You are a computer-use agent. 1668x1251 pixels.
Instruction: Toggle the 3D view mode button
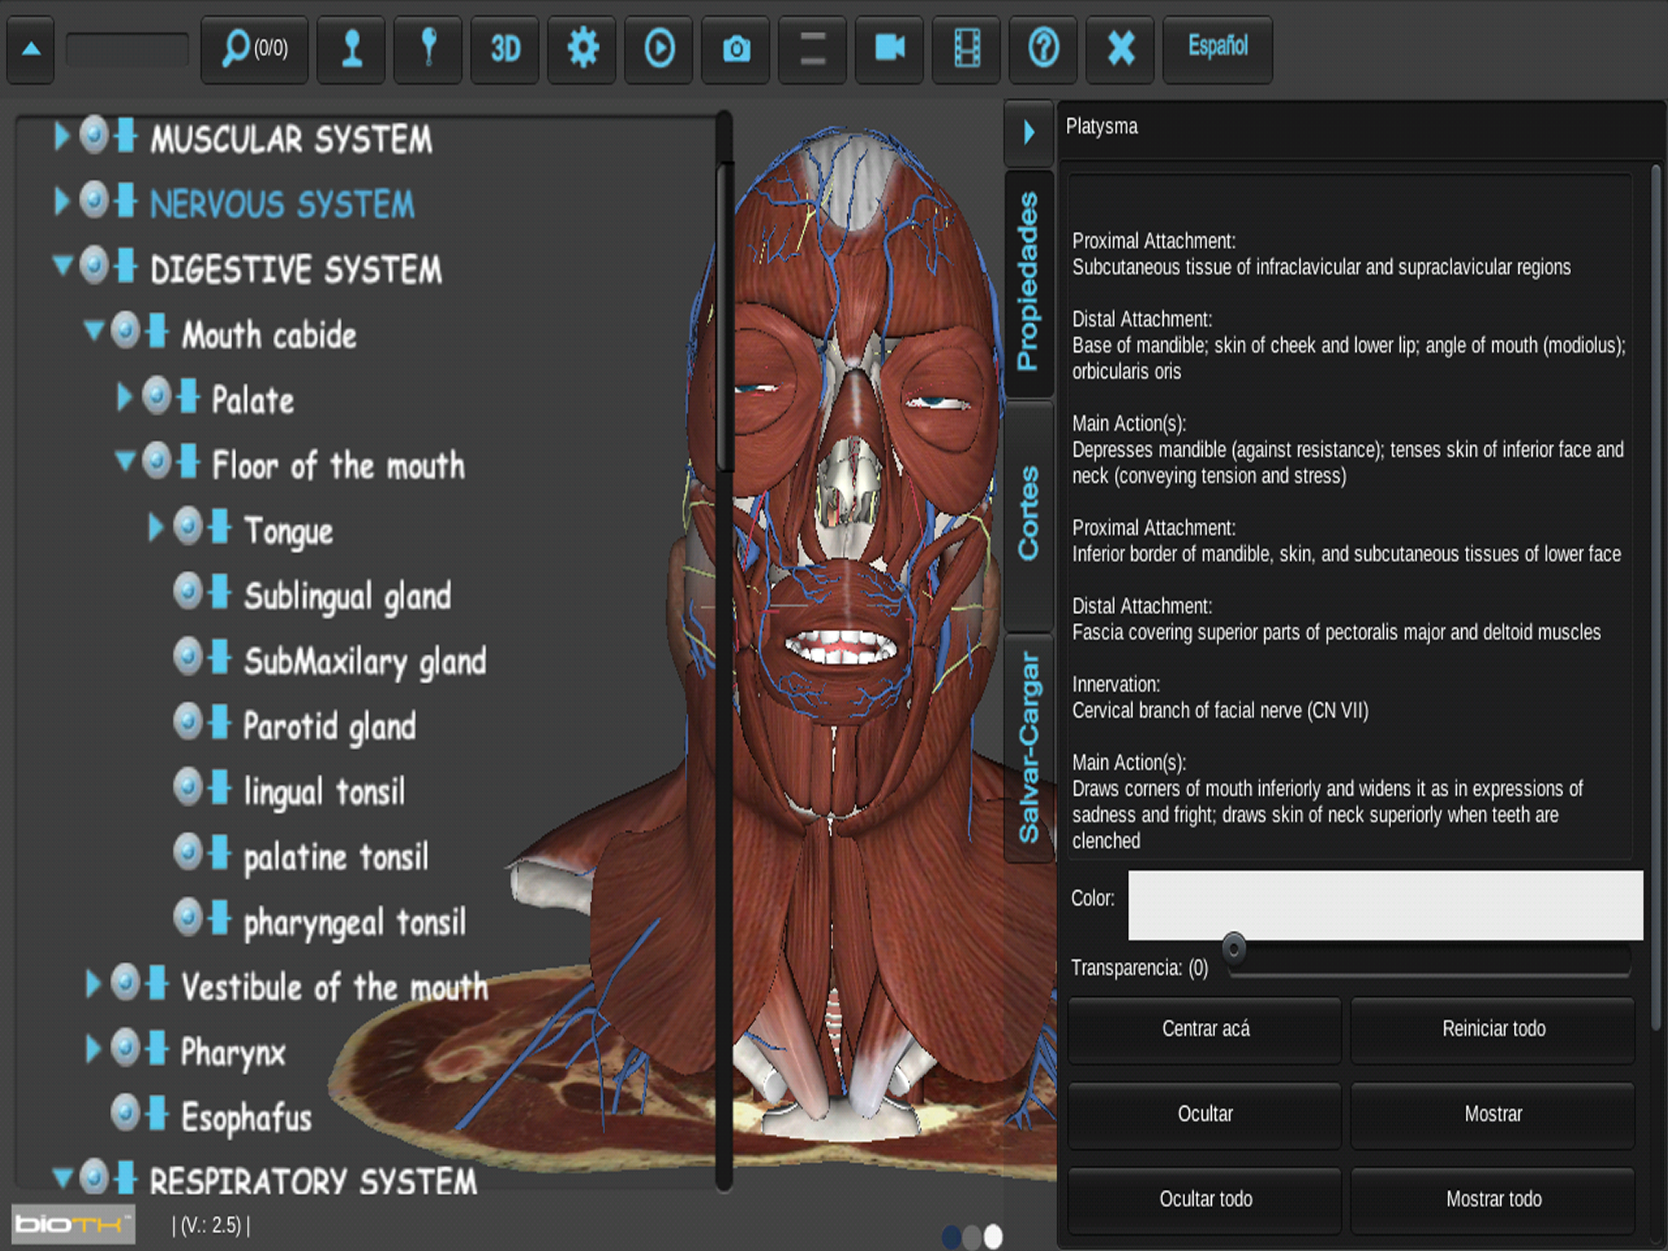click(505, 49)
